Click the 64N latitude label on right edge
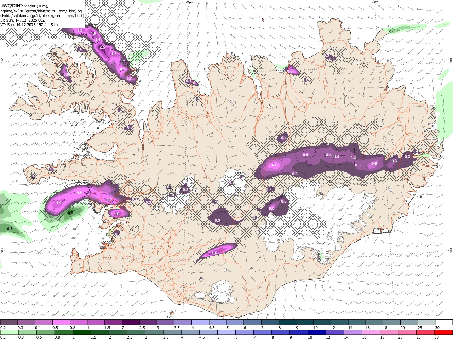Image resolution: width=453 pixels, height=340 pixels. (451, 250)
